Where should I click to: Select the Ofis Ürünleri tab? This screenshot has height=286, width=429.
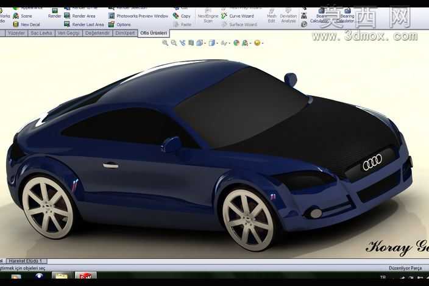154,33
